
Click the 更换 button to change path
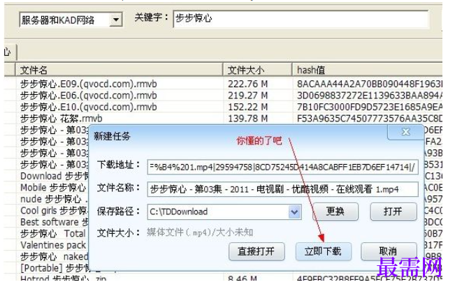[335, 212]
